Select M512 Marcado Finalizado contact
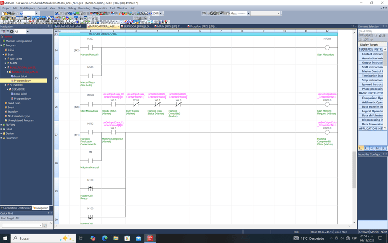This screenshot has width=388, height=243. 90,132
